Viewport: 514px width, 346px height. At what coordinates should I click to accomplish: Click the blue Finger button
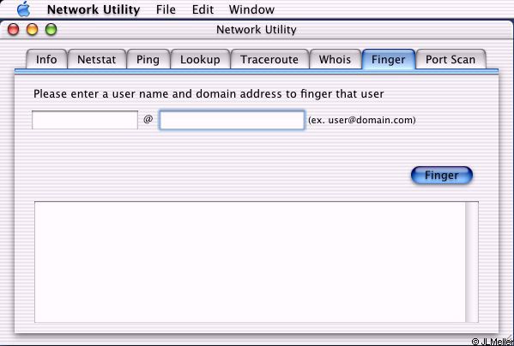pos(442,176)
